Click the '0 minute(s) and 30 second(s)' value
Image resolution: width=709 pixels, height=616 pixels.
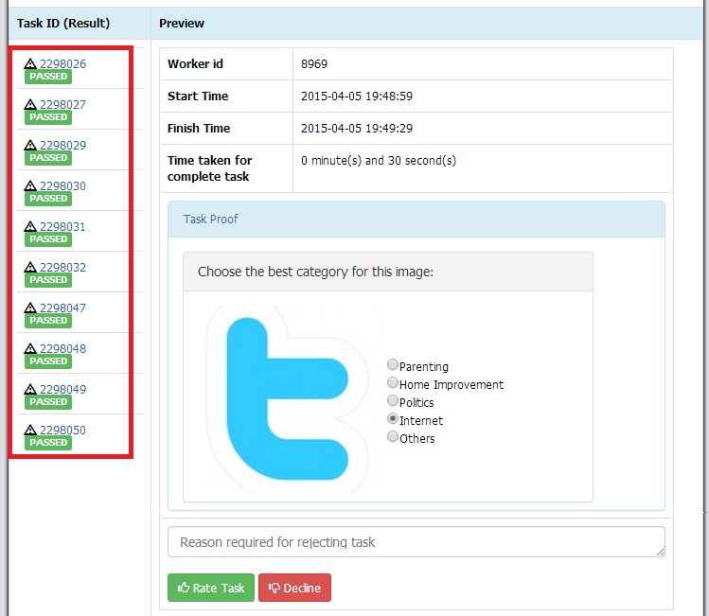click(379, 161)
